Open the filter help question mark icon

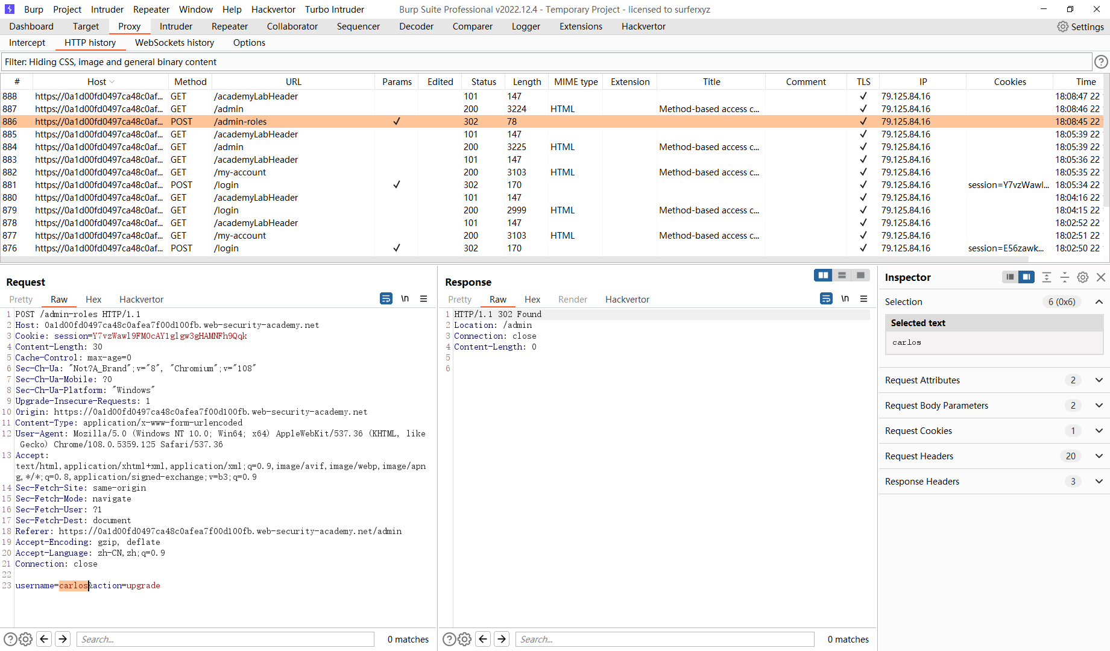tap(1101, 62)
